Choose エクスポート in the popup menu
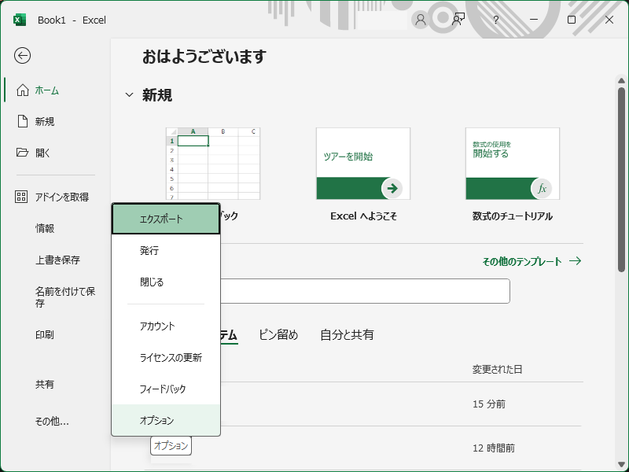Viewport: 629px width, 472px height. 166,219
